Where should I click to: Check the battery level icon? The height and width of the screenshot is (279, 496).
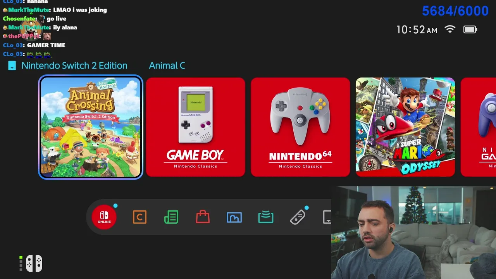coord(470,29)
